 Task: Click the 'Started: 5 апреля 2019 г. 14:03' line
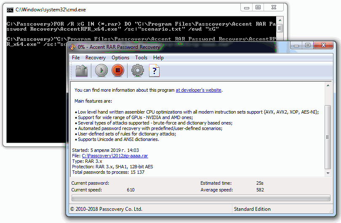(x=106, y=150)
